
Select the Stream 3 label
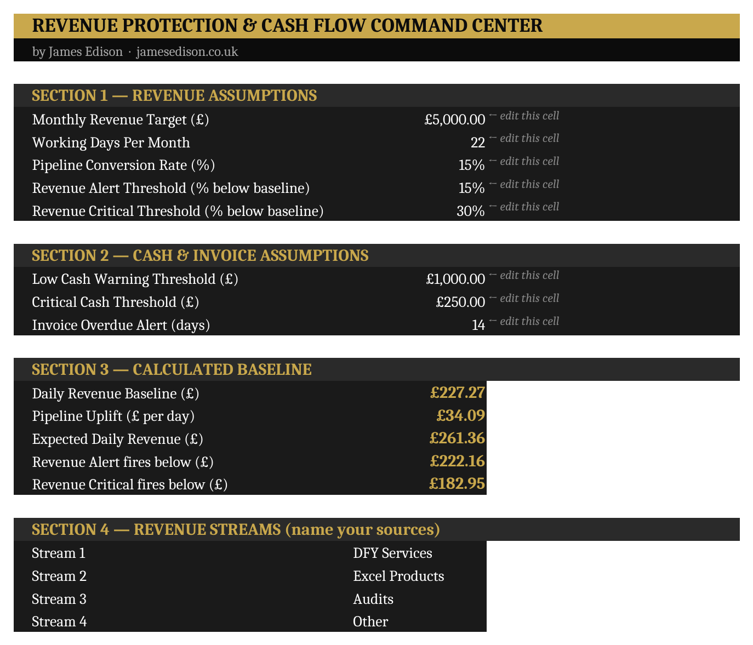tap(59, 600)
